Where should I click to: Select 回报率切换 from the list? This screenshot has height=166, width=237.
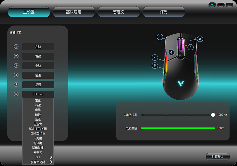point(38,134)
